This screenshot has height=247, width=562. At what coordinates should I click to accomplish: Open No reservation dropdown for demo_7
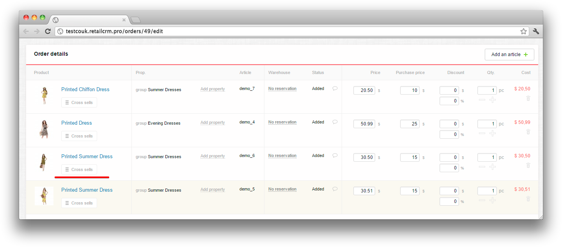pos(282,89)
